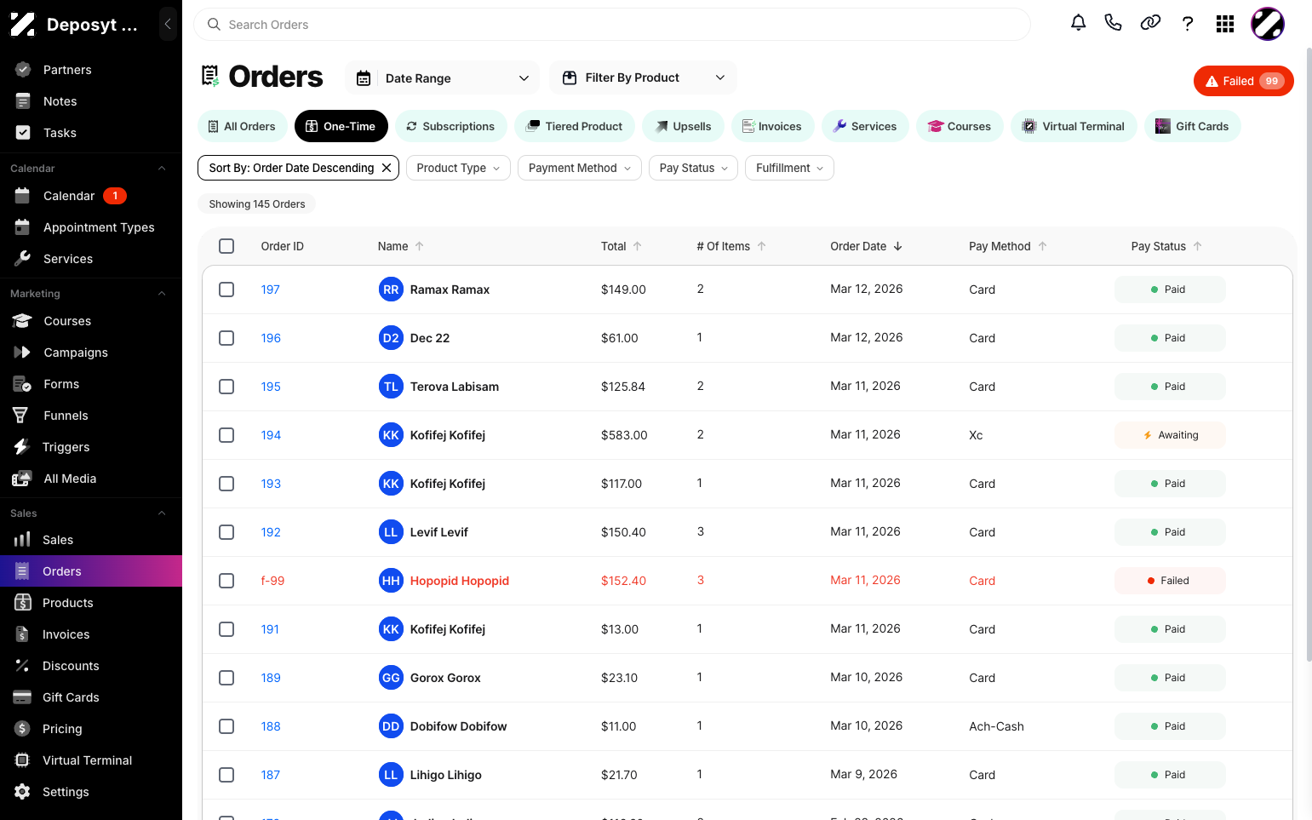Click the Search Orders field
The image size is (1312, 820).
611,25
